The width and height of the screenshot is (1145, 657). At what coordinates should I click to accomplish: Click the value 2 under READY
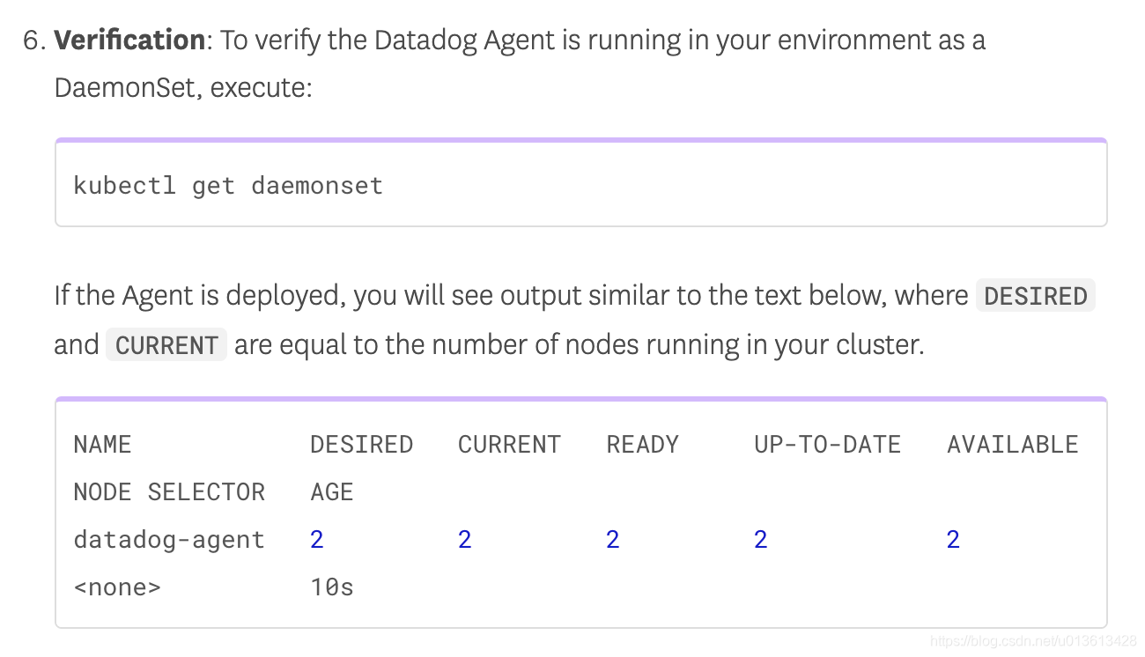(613, 539)
